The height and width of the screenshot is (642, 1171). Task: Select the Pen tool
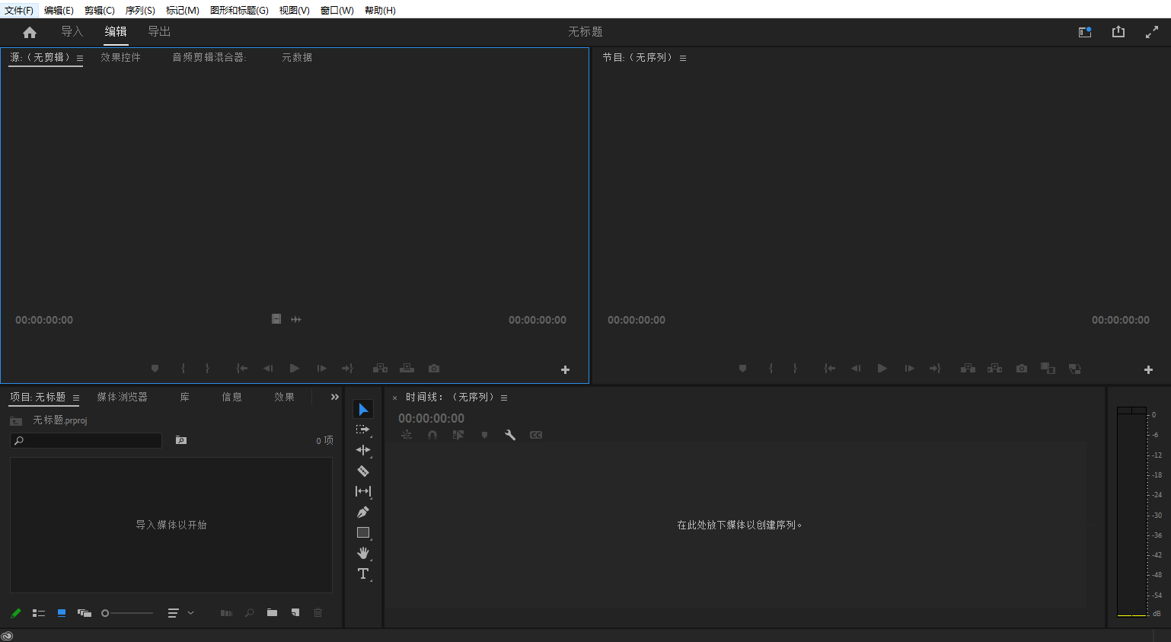point(363,512)
